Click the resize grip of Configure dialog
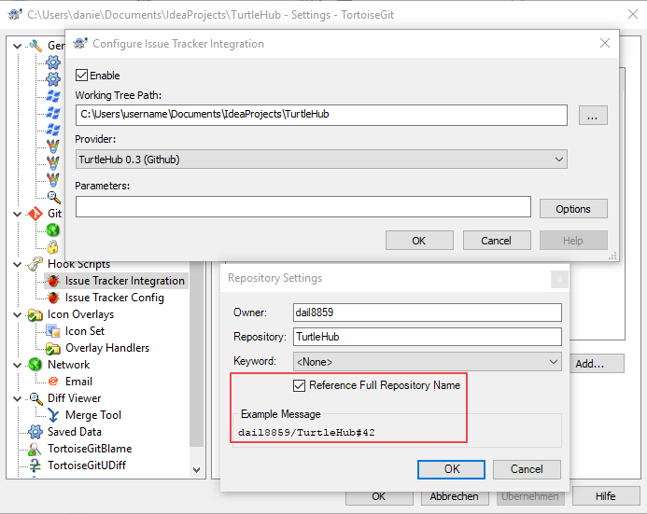This screenshot has width=647, height=514. 612,256
